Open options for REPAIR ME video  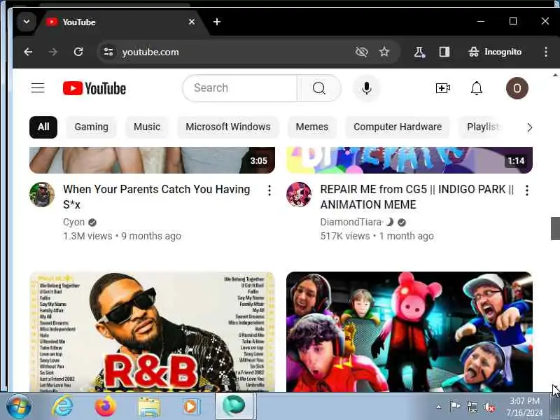[527, 190]
